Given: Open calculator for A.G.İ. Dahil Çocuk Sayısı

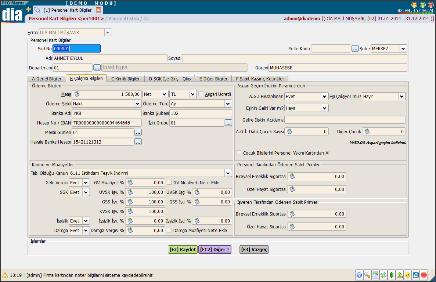Looking at the screenshot, I should tap(289, 132).
